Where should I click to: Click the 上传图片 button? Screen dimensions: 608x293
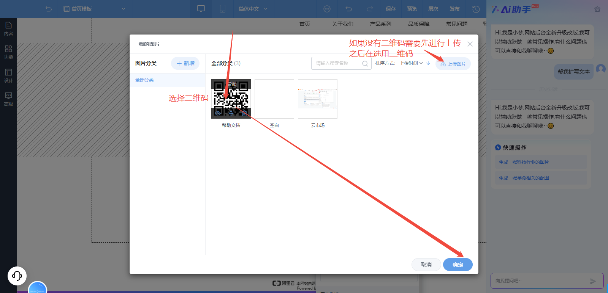pos(453,64)
